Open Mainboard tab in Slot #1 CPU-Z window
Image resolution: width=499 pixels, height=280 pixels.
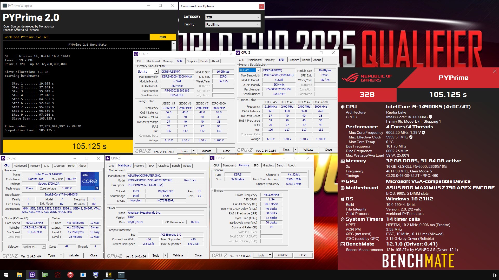coord(153,61)
